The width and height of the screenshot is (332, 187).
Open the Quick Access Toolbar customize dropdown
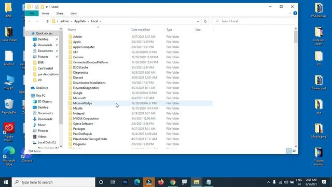coord(47,7)
